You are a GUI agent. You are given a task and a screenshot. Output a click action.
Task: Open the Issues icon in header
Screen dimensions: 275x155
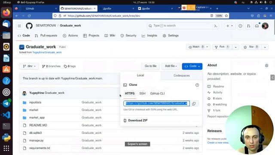coord(240,26)
